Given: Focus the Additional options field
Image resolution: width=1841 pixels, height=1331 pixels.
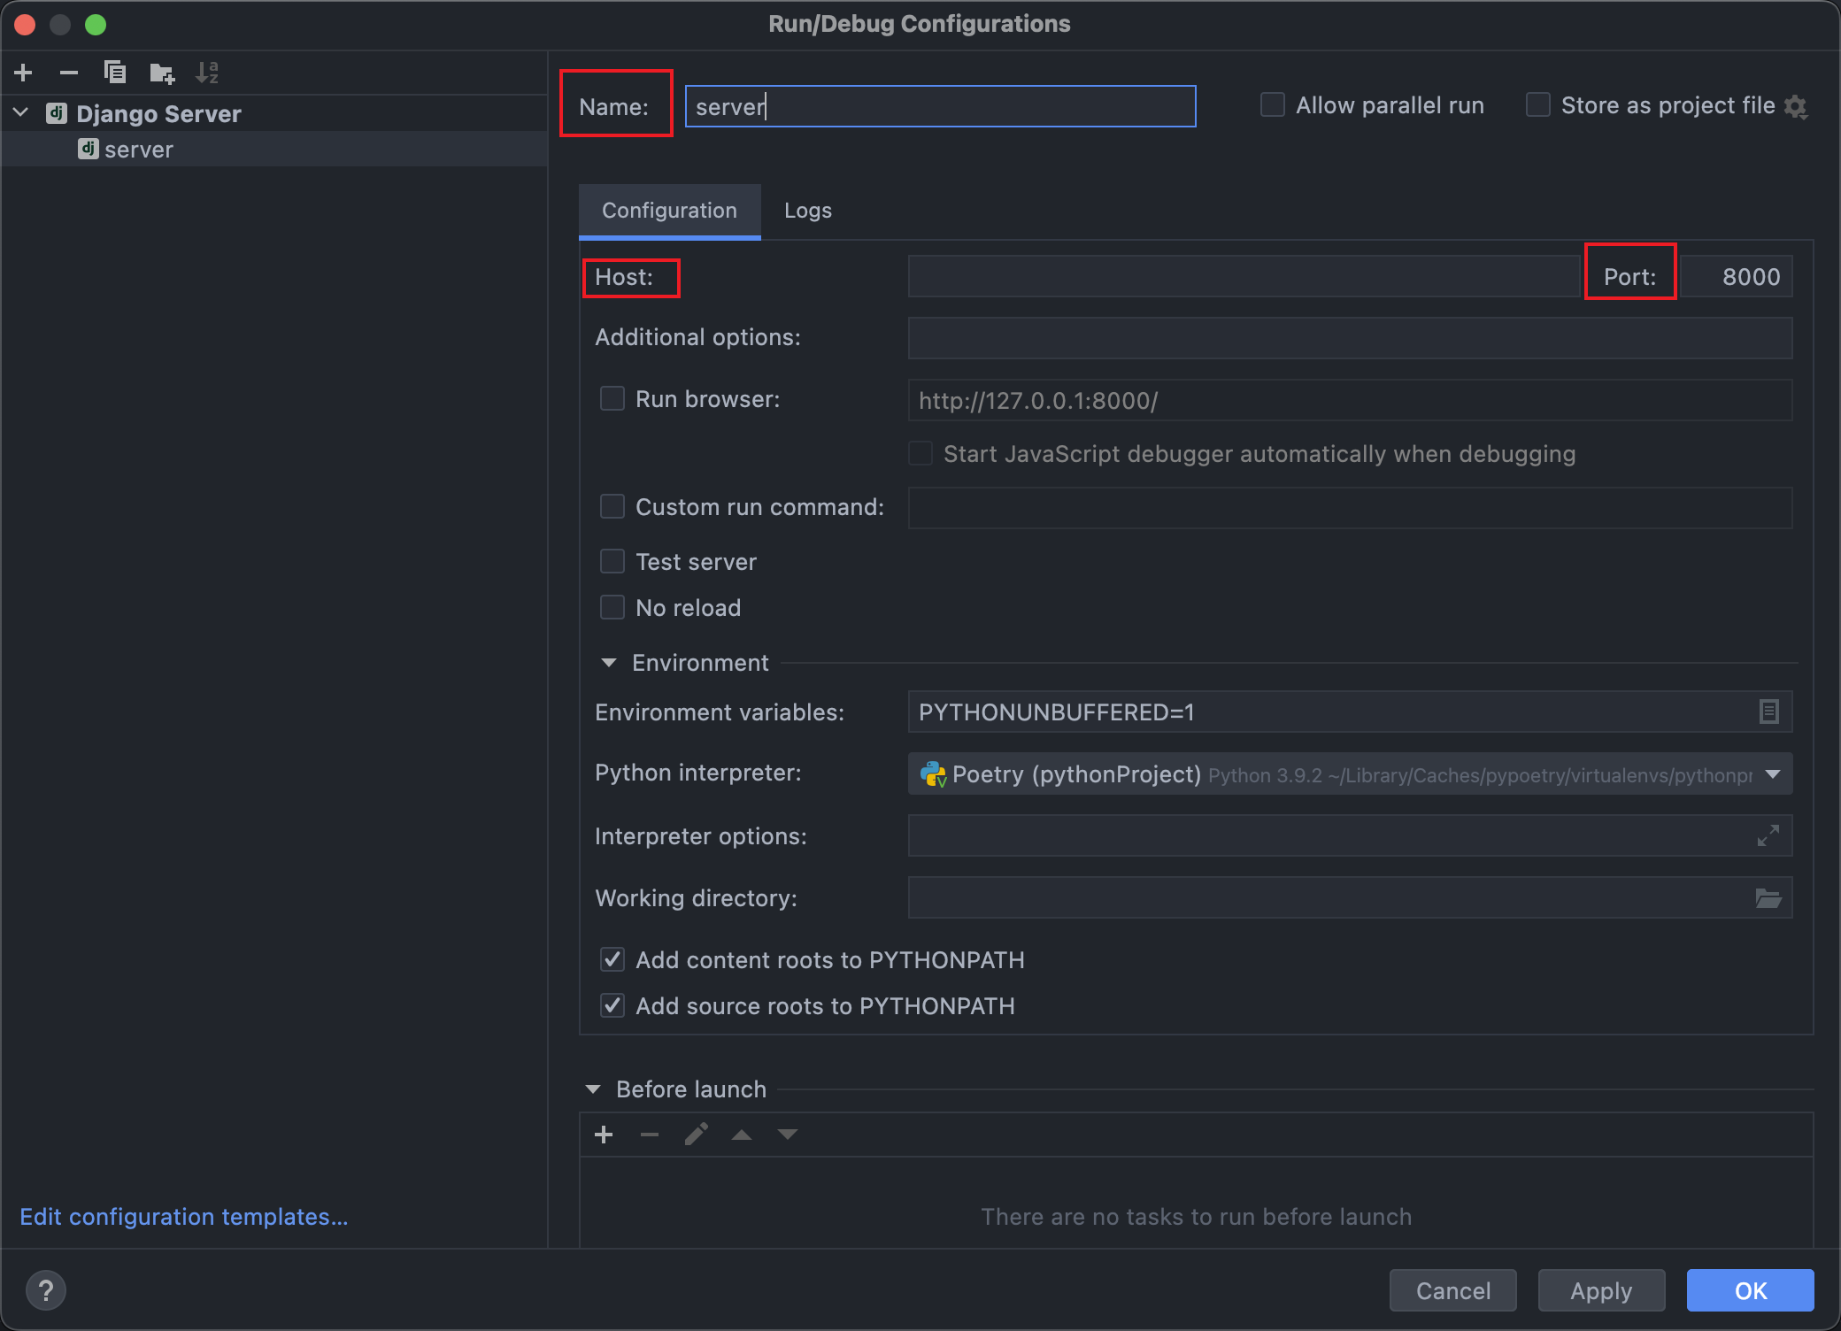Looking at the screenshot, I should click(x=1351, y=338).
